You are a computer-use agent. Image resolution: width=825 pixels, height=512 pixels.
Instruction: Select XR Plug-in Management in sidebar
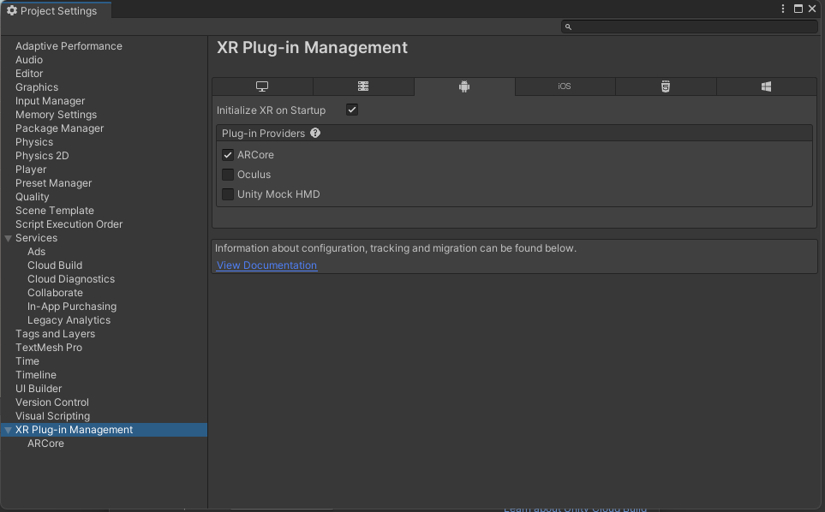(x=105, y=430)
